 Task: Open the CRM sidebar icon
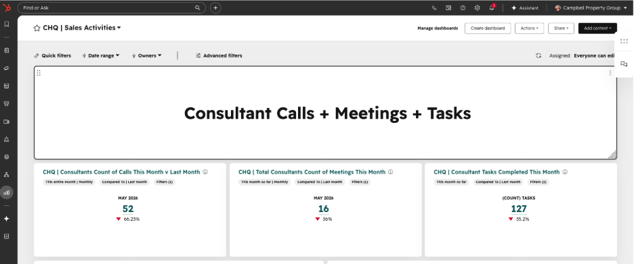[x=7, y=51]
